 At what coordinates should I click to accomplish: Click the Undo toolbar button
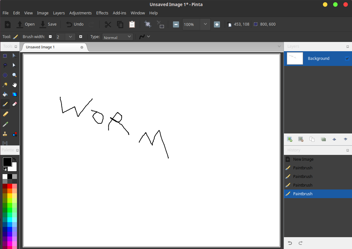[x=75, y=24]
